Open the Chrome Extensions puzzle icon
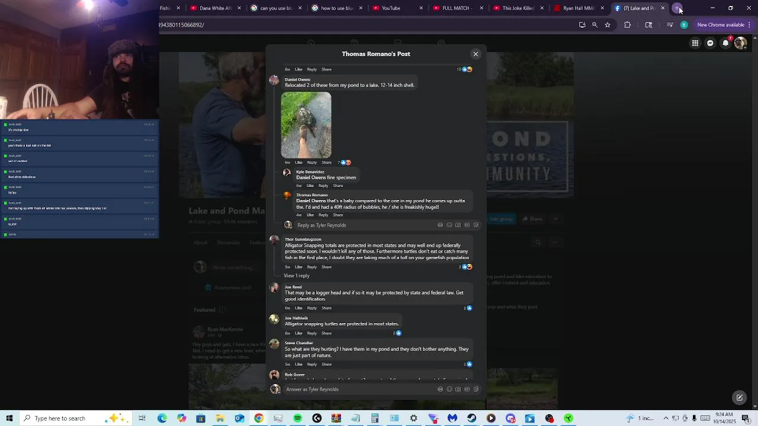The image size is (758, 426). pyautogui.click(x=628, y=25)
